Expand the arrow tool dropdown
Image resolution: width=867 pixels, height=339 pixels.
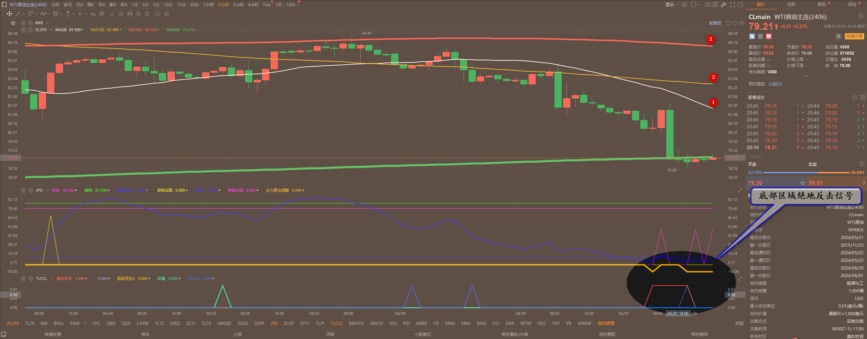click(x=85, y=14)
